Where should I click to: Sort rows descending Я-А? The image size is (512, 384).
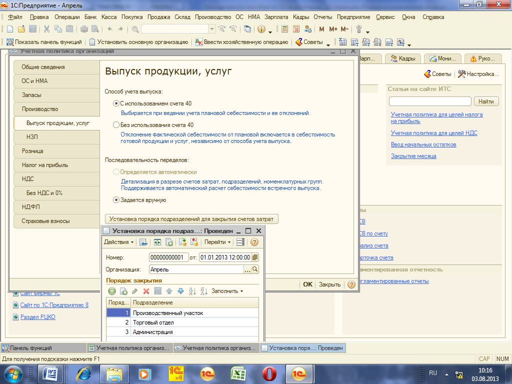click(x=204, y=291)
